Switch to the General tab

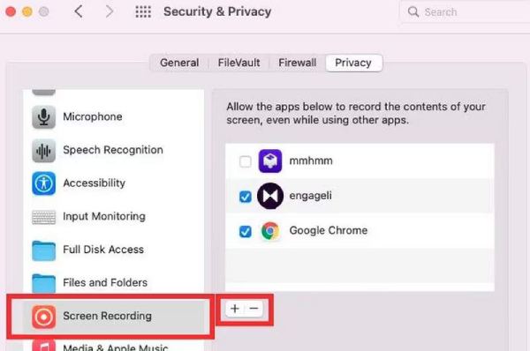click(179, 63)
